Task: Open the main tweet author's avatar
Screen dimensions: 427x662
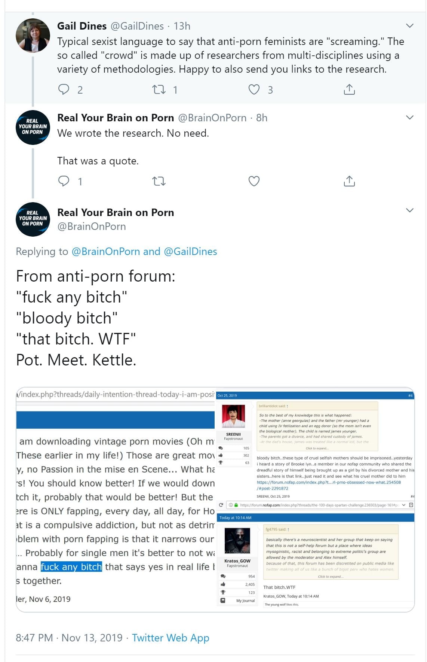Action: pos(33,219)
